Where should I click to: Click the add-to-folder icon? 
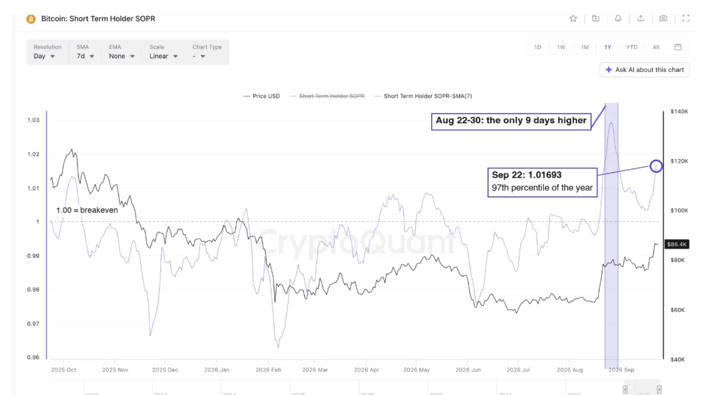tap(596, 18)
